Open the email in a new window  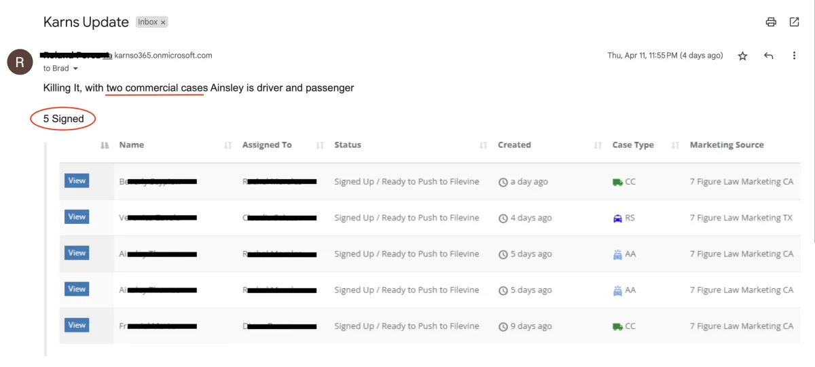[x=794, y=22]
